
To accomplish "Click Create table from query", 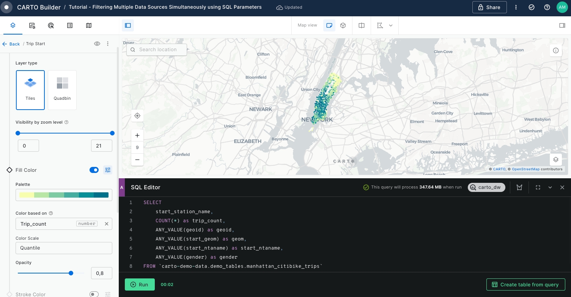I will (x=525, y=284).
